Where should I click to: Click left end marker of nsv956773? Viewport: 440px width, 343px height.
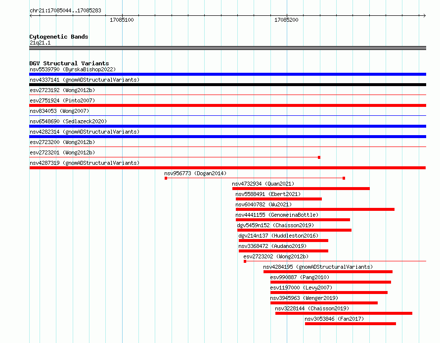point(166,178)
